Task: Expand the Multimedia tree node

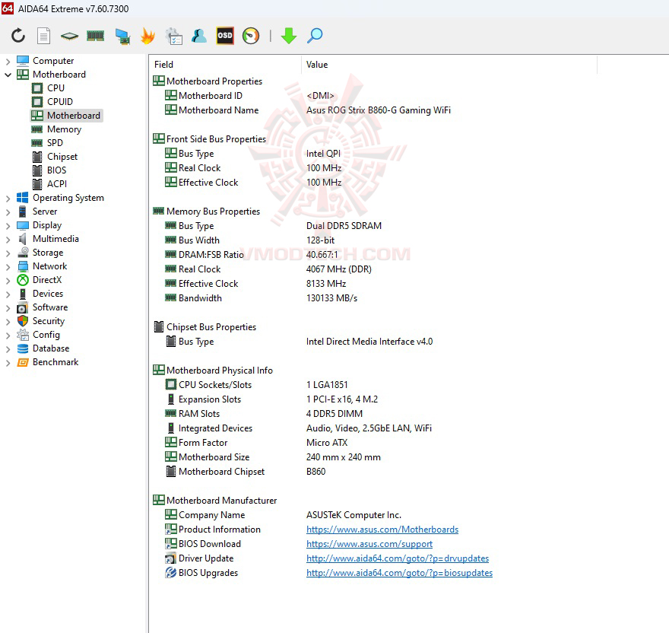Action: (x=8, y=239)
